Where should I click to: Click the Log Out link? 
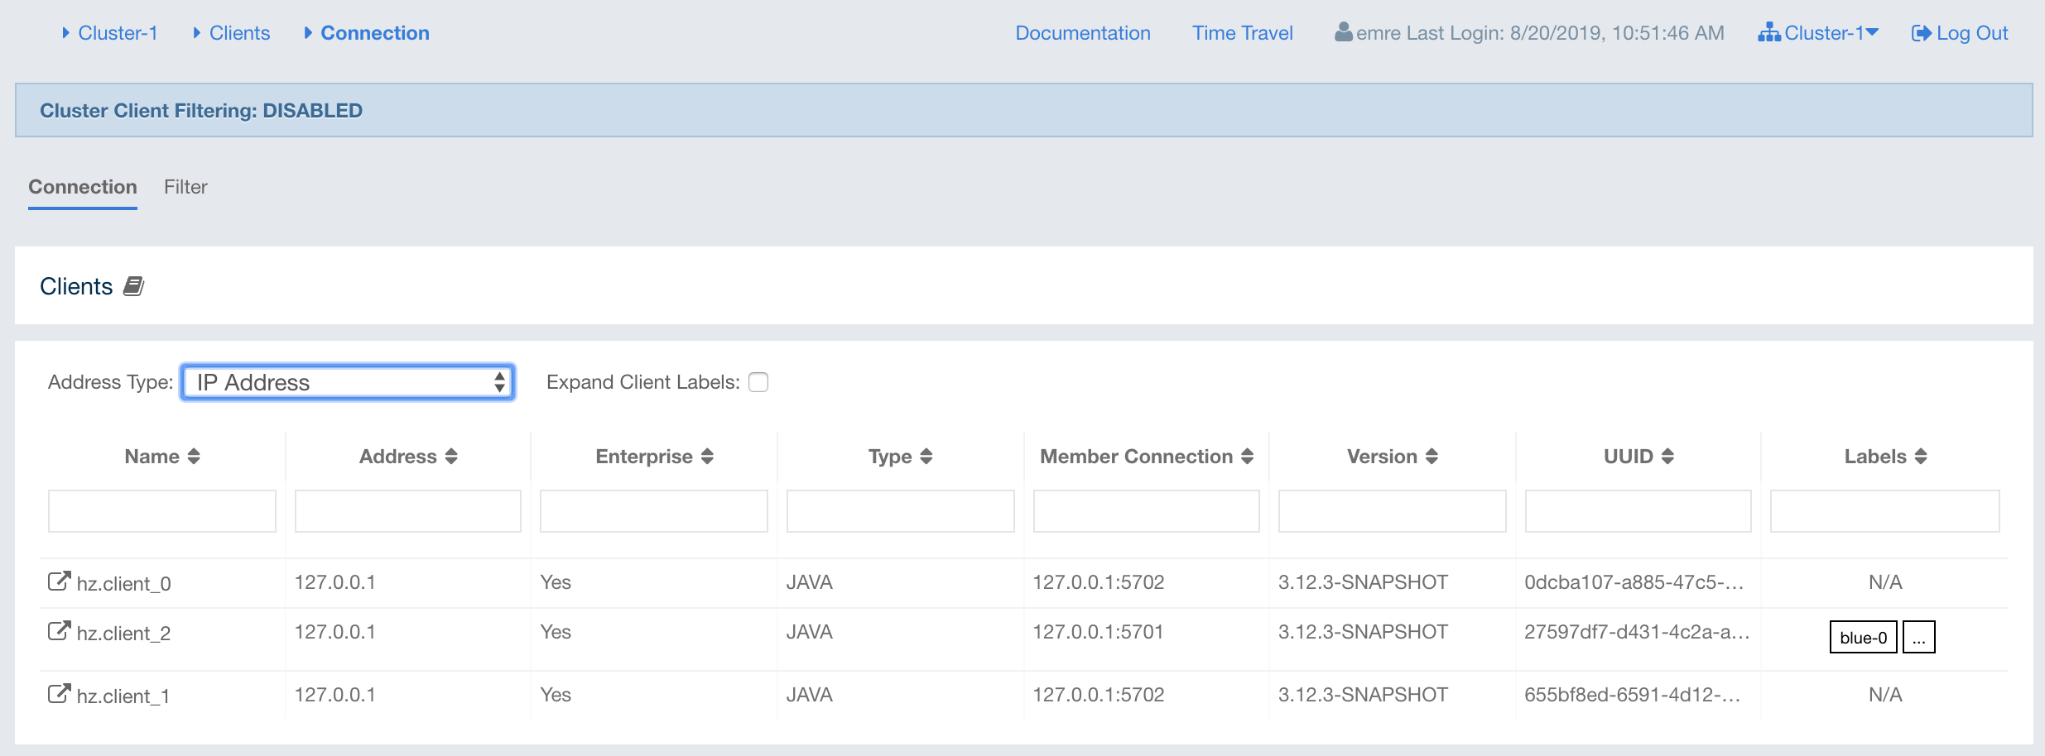pos(1960,33)
